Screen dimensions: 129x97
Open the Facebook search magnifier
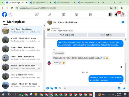11,14
